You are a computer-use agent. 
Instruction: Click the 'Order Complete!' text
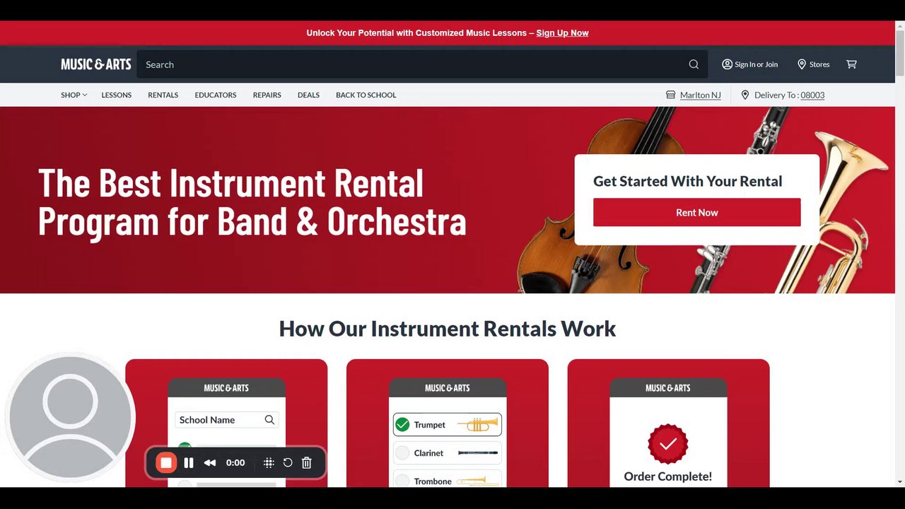click(x=668, y=476)
